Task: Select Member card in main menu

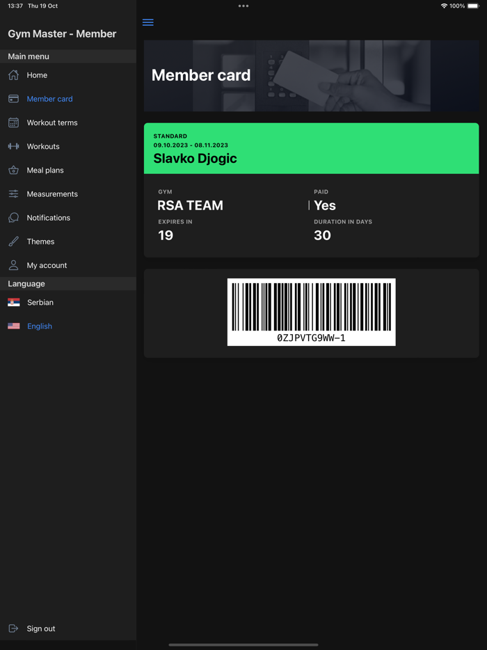Action: (x=68, y=99)
